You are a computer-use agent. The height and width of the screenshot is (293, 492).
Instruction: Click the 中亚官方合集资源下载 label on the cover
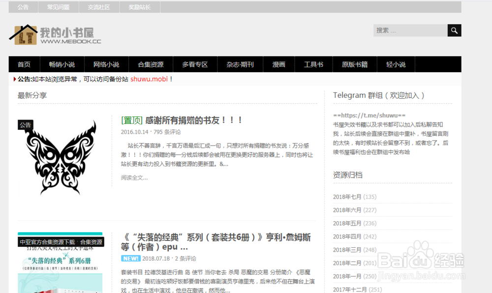(47, 242)
